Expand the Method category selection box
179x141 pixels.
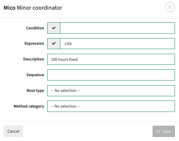tap(111, 106)
